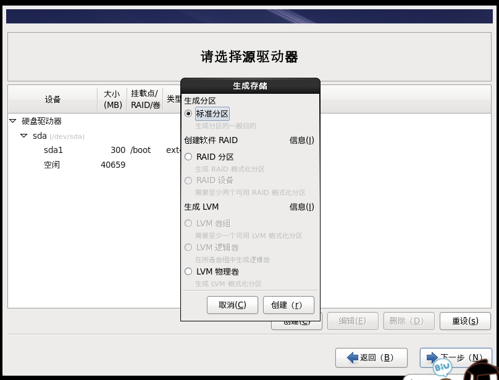Select the 空闲 free space row
Image resolution: width=499 pixels, height=380 pixels.
coord(94,165)
